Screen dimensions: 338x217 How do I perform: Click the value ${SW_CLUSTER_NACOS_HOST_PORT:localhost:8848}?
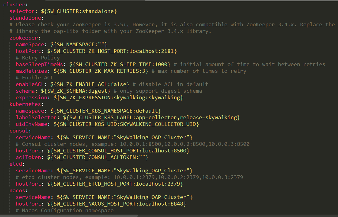(x=116, y=204)
